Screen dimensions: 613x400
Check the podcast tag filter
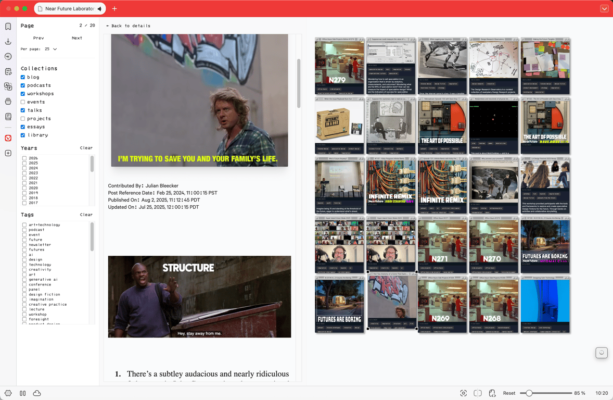point(24,230)
